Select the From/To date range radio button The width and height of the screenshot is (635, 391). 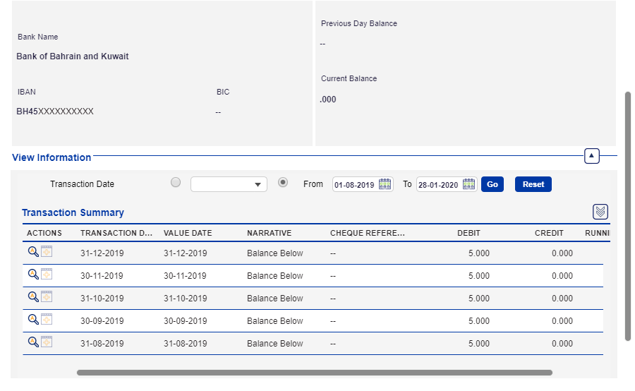tap(283, 183)
